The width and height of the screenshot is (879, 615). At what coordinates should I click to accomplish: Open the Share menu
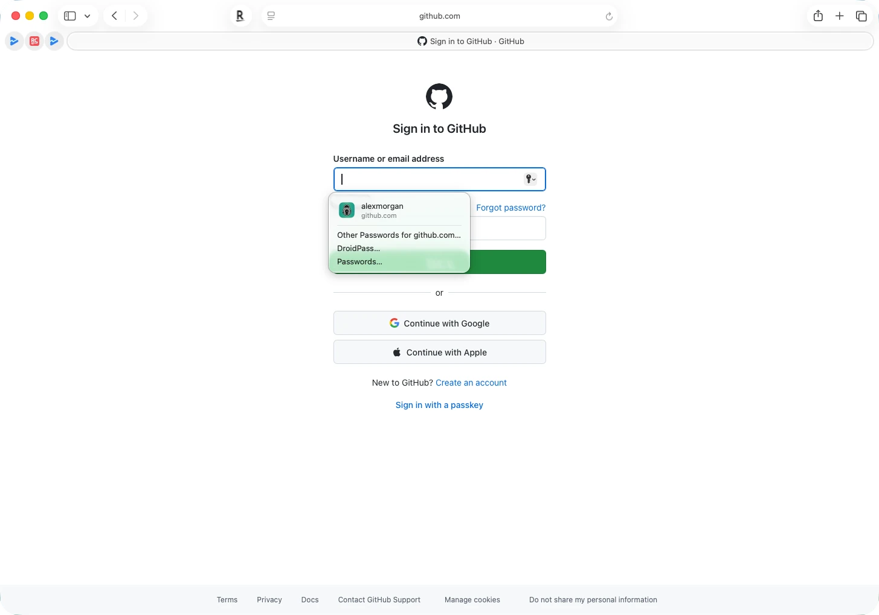coord(818,16)
